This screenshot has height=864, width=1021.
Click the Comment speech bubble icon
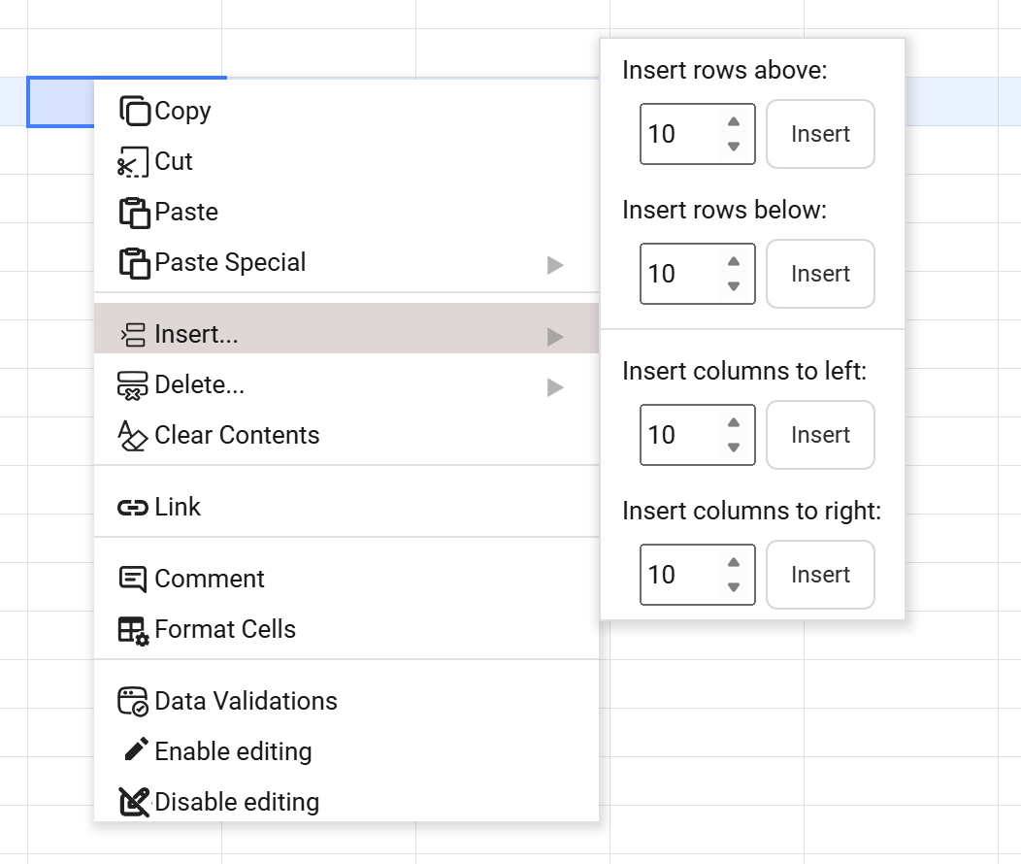[x=132, y=580]
